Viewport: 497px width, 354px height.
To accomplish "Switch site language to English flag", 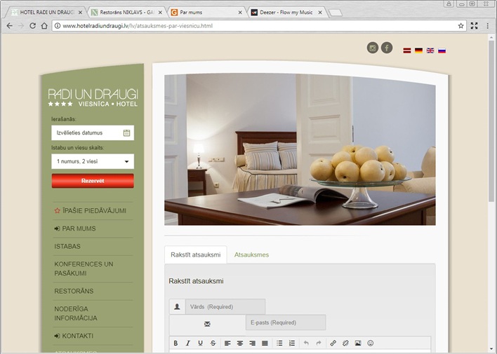I will pos(430,50).
